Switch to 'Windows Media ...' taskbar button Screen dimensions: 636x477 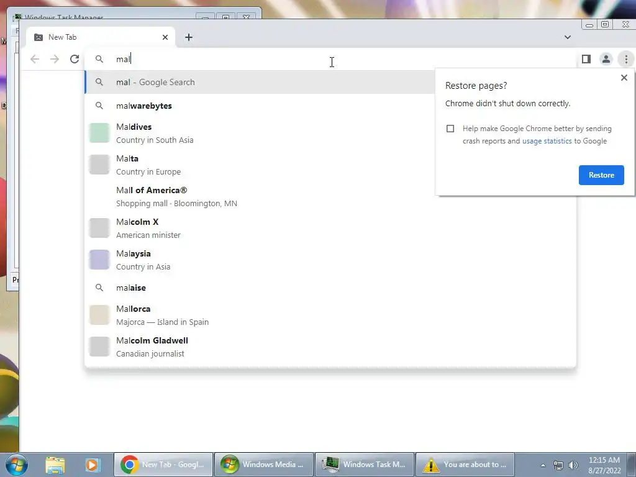pos(263,465)
